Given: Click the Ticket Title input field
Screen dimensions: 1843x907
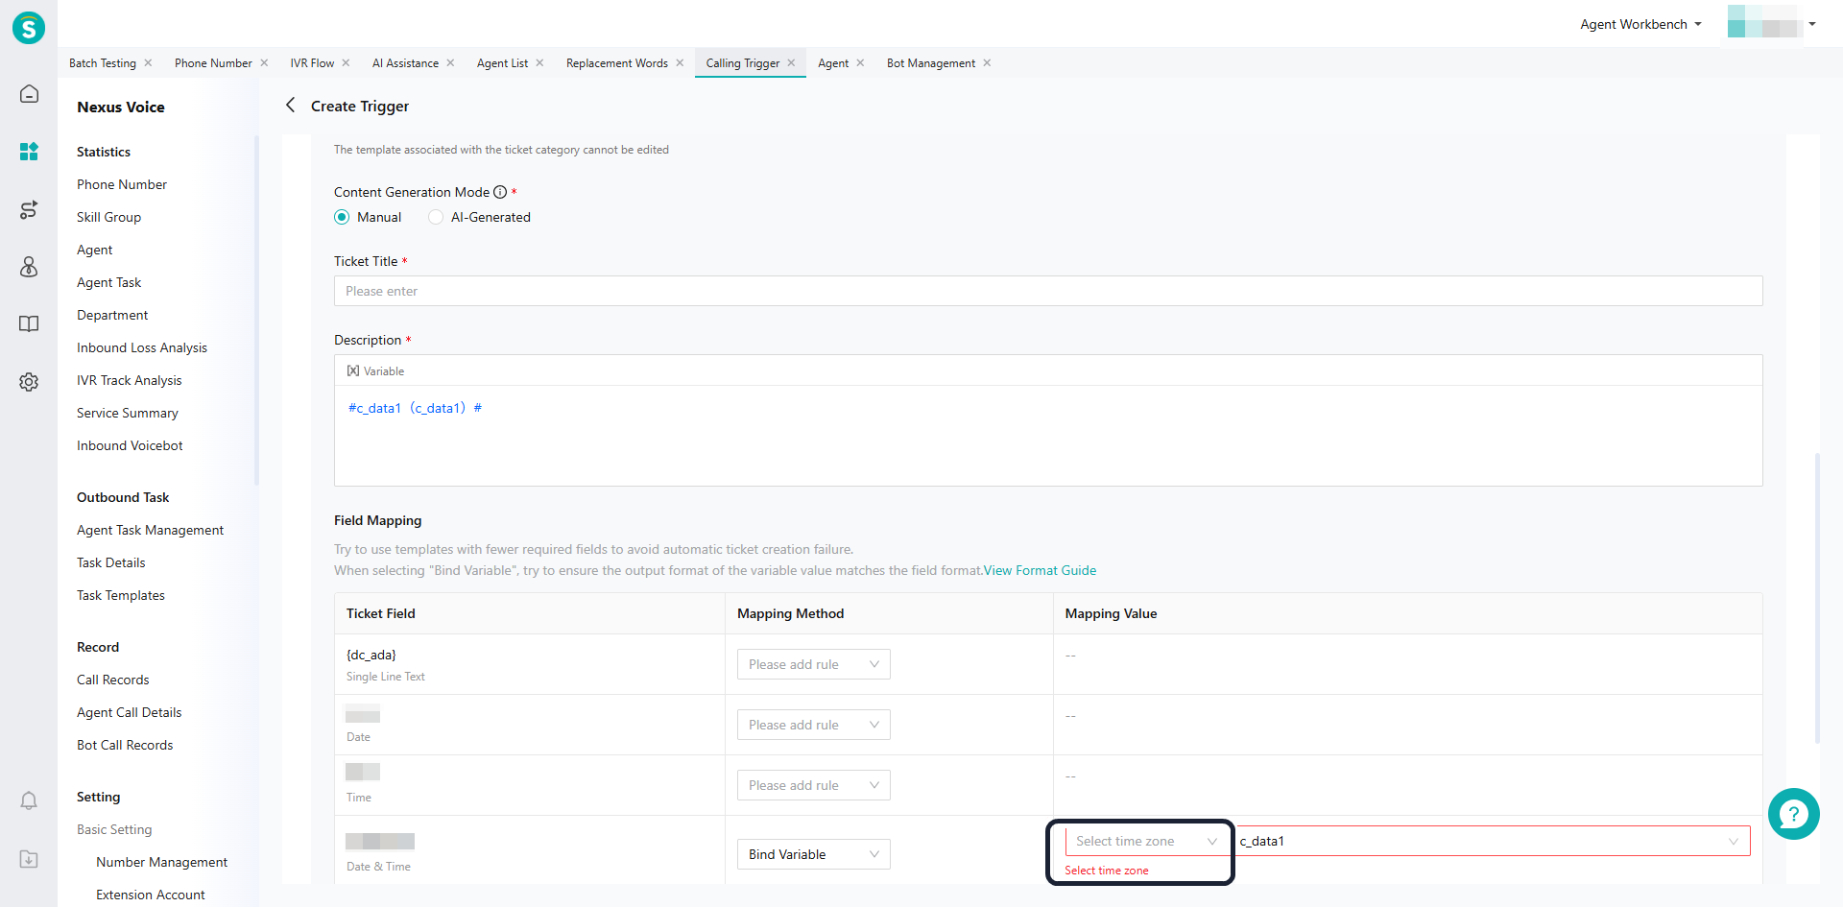Looking at the screenshot, I should (x=1048, y=291).
